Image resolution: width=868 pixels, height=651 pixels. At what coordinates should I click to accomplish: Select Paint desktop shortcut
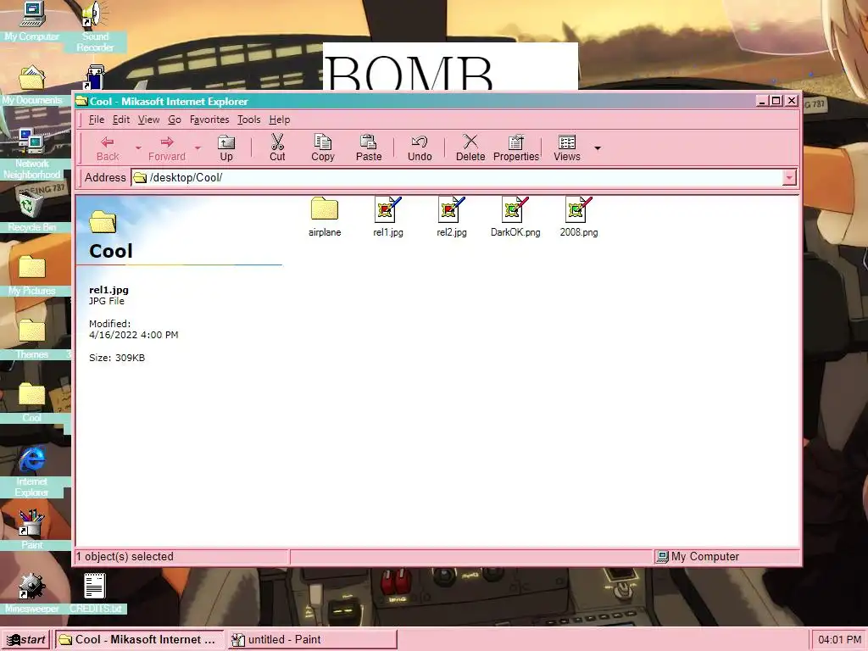(32, 530)
